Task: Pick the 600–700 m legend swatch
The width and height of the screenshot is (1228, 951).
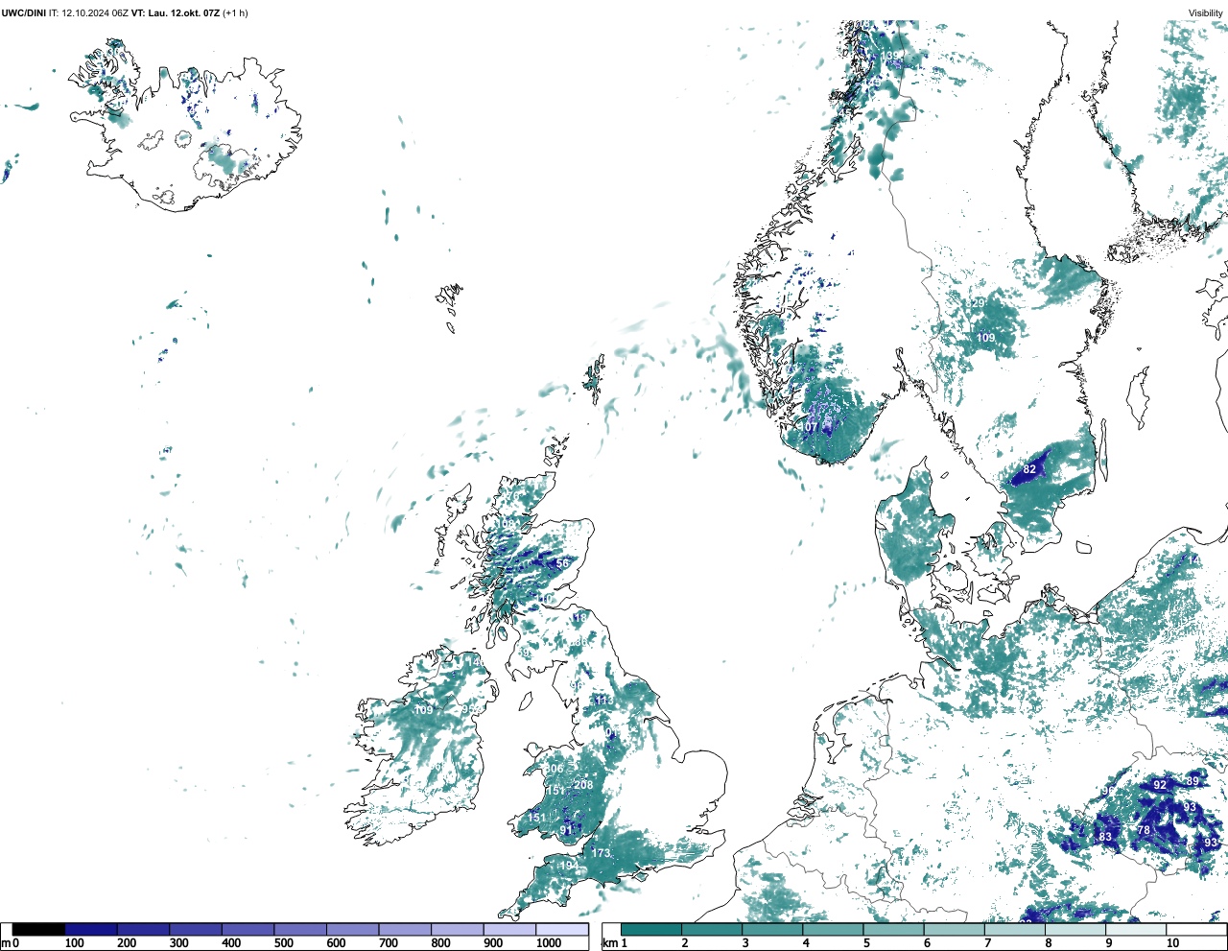Action: pyautogui.click(x=352, y=930)
